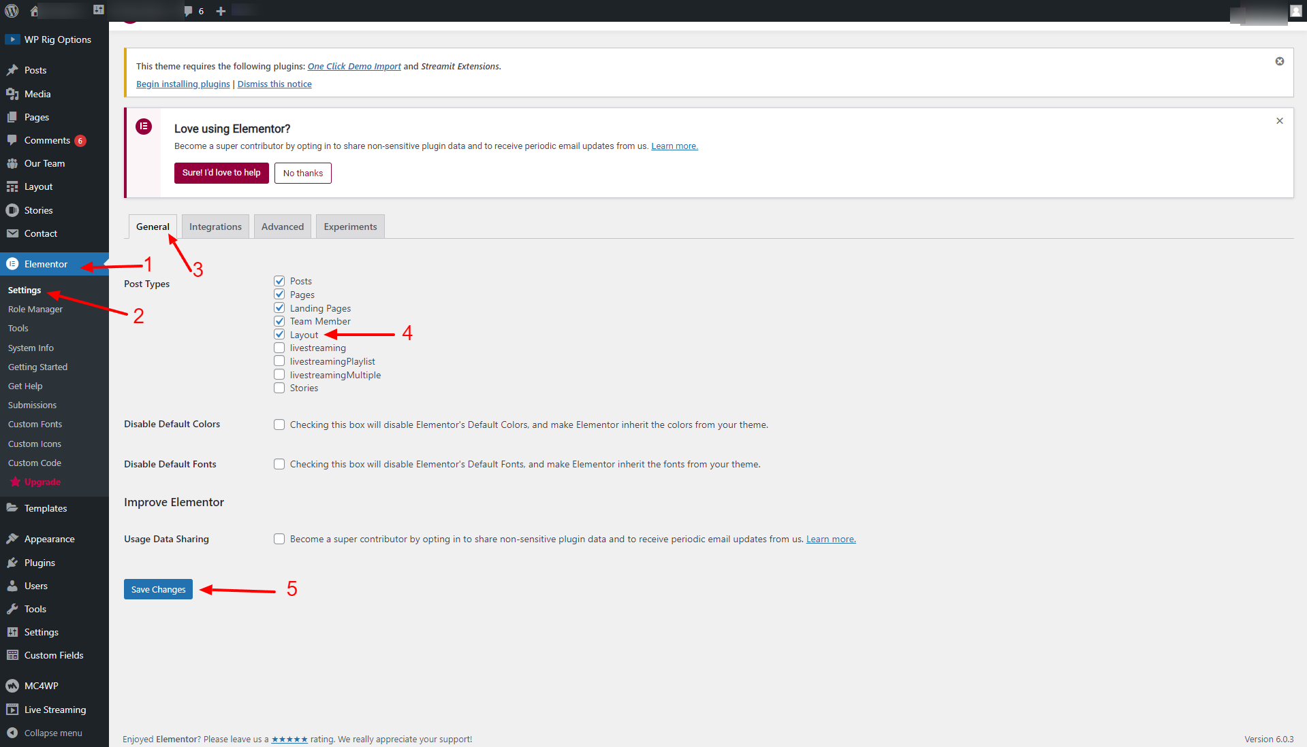Click the Appearance brush icon
The height and width of the screenshot is (747, 1307).
12,539
